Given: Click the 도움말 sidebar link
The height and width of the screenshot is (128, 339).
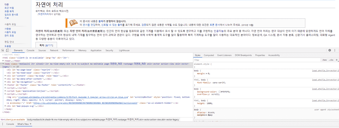Looking at the screenshot, I should 8,46.
